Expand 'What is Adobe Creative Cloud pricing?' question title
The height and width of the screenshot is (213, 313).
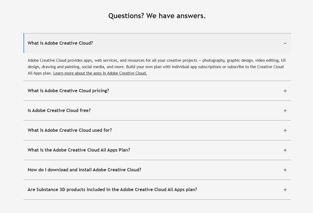(68, 91)
